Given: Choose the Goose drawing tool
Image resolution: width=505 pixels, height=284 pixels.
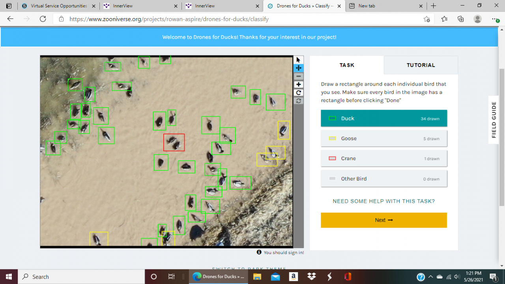Looking at the screenshot, I should point(384,138).
